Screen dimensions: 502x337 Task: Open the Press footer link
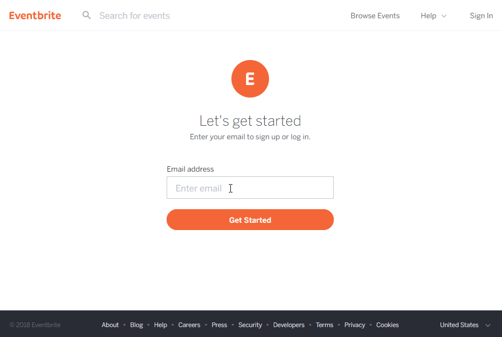219,325
